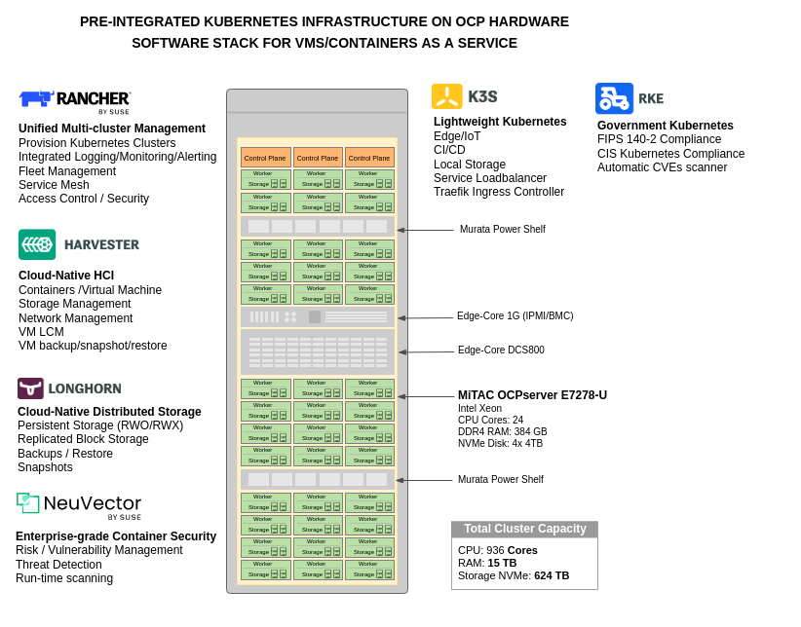Screen dimensions: 801x627
Task: Click the lower Murata Power Shelf label
Action: pos(500,480)
